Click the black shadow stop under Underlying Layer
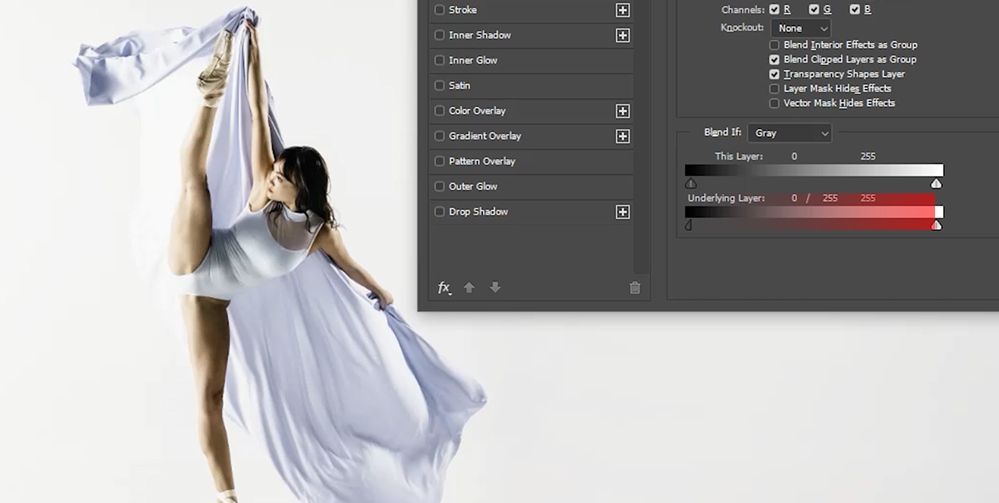This screenshot has width=999, height=503. pos(689,224)
